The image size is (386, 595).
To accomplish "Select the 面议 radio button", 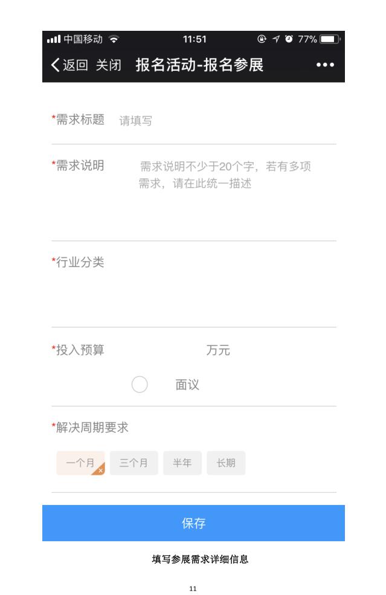I will 140,385.
